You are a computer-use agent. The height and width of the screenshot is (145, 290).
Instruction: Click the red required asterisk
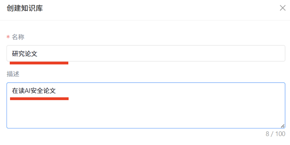8,37
